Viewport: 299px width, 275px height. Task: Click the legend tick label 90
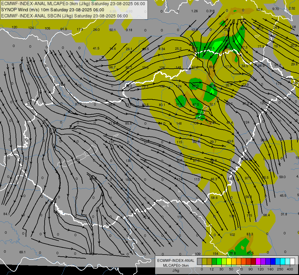(250, 269)
